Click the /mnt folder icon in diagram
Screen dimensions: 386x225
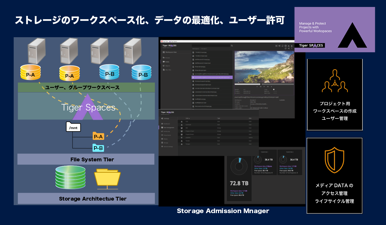(73, 126)
